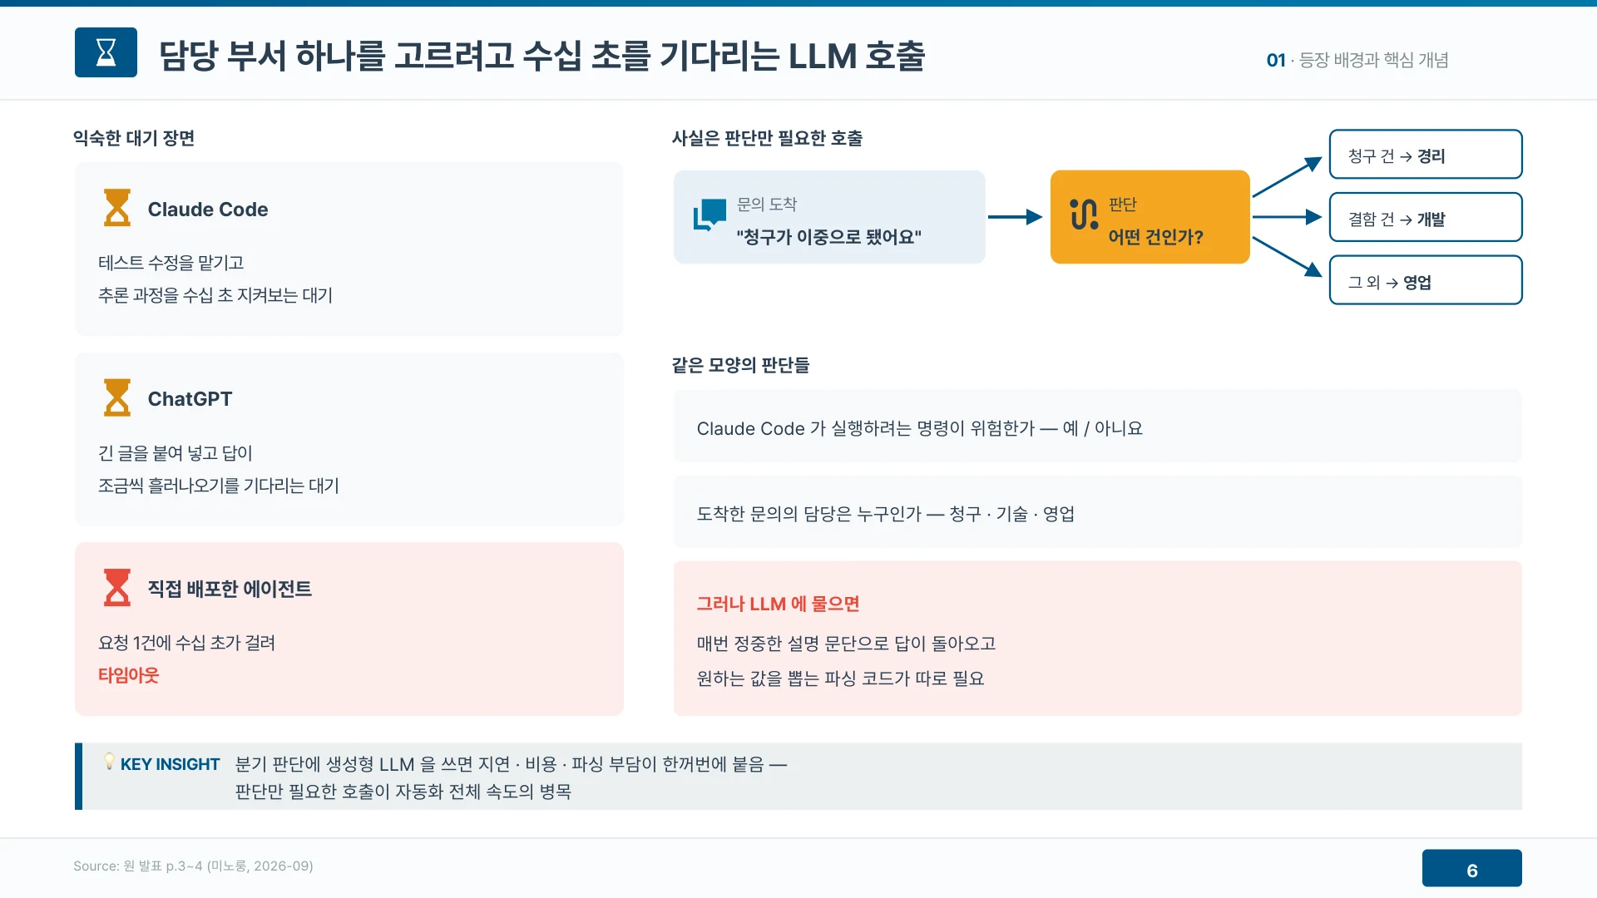Click the line 원하는 값을 뽑는 파싱 코드가 따로 필요
Screen dimensions: 1597x898
840,678
